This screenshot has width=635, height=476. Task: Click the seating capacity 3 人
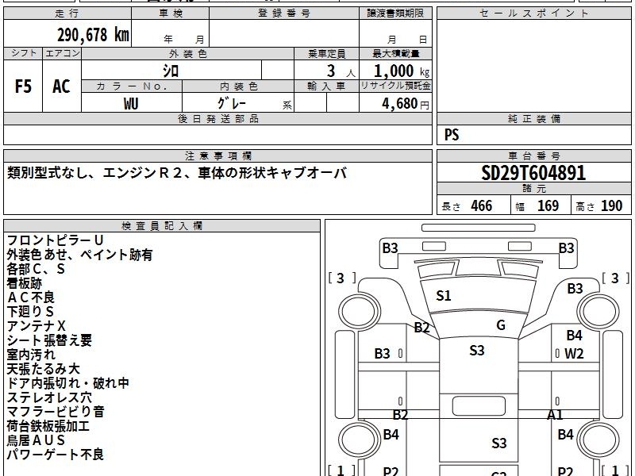point(341,71)
